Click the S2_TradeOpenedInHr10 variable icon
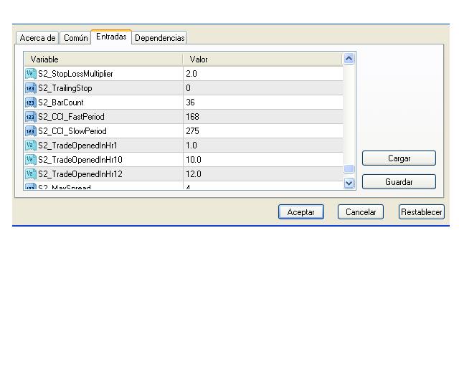The image size is (459, 367). click(30, 160)
